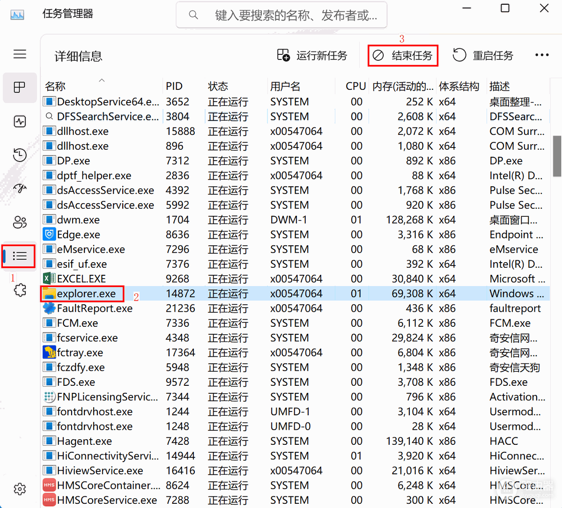This screenshot has height=508, width=562.
Task: Open the Users page icon
Action: [20, 222]
